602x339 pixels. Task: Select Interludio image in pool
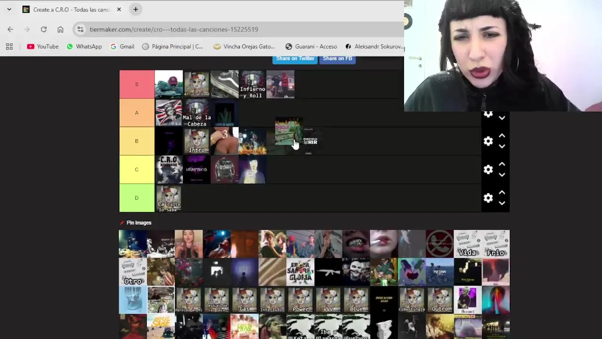tap(272, 300)
